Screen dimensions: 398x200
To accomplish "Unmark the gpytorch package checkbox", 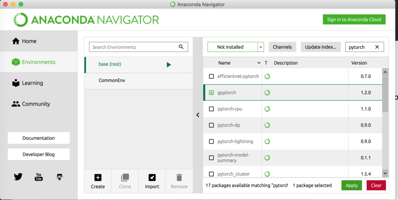I will point(211,93).
